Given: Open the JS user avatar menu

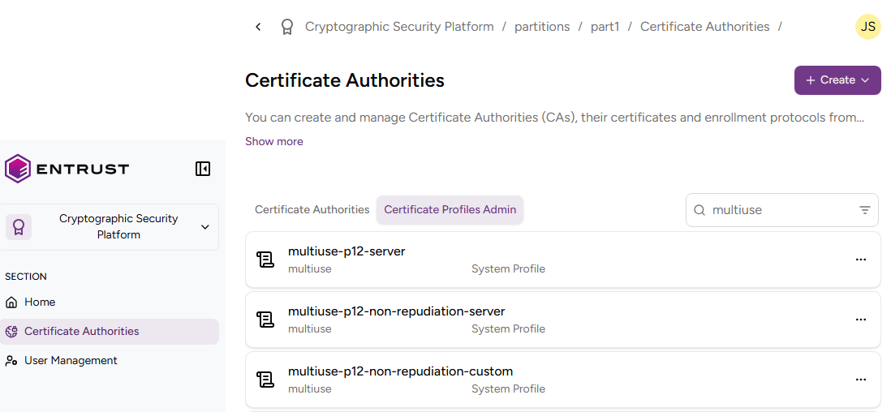Looking at the screenshot, I should 867,27.
